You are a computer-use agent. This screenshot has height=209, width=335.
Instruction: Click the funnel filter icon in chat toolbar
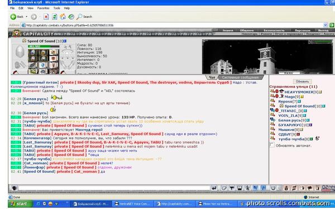[232, 188]
